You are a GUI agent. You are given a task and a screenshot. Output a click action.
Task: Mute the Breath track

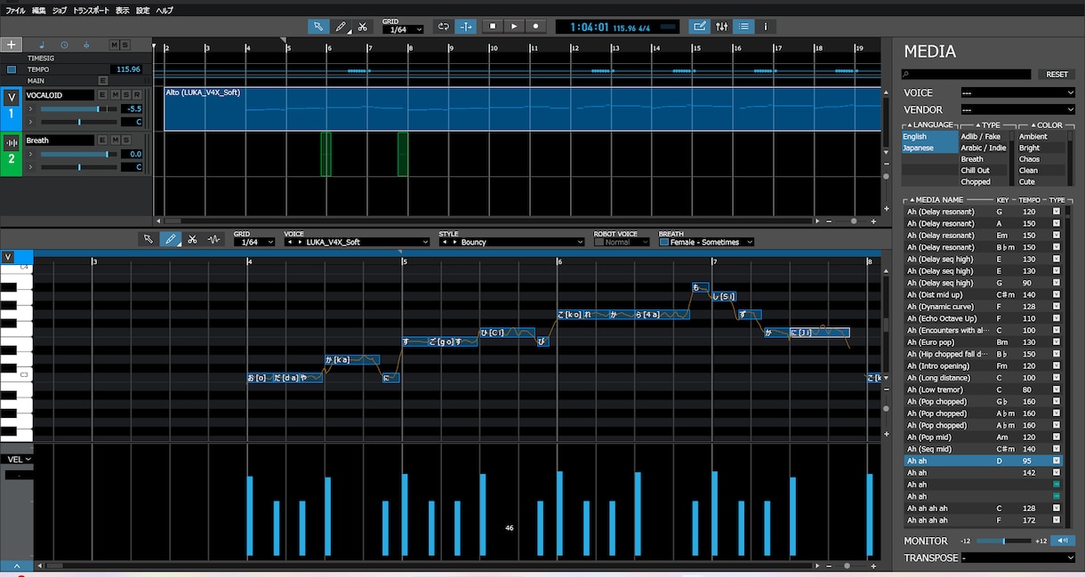(115, 140)
